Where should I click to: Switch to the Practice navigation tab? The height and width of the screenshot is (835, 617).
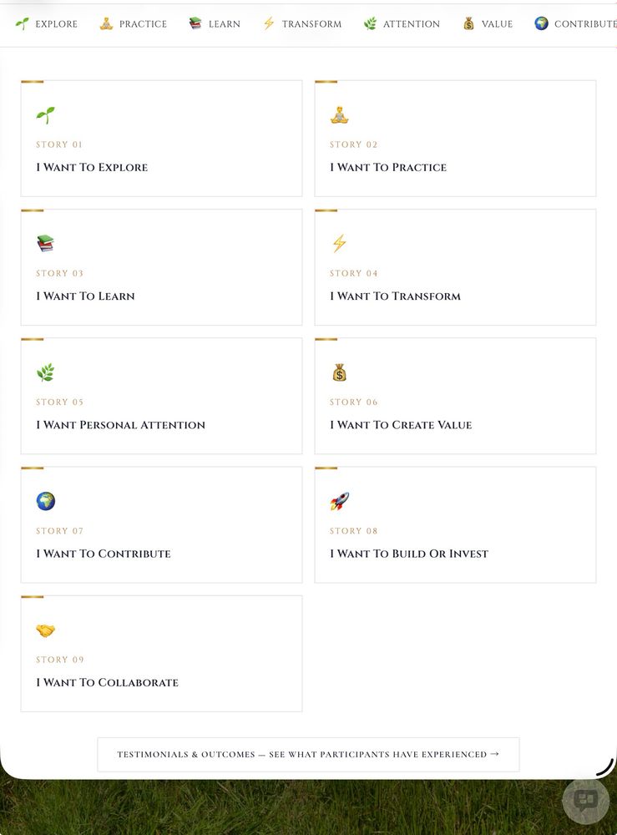[133, 24]
